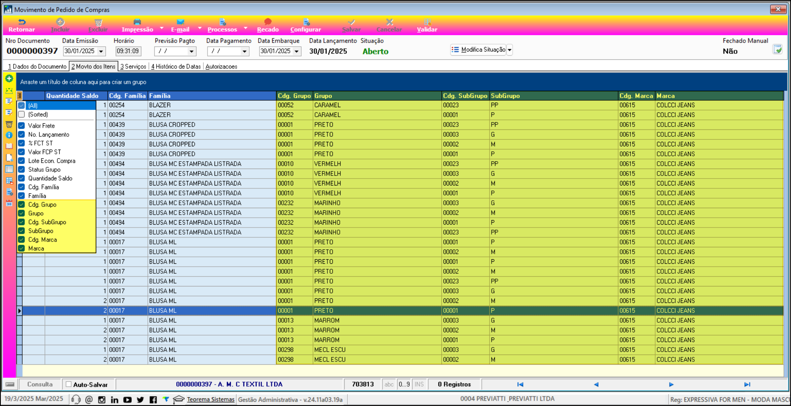Select the 2 Movto dos Itens tab
This screenshot has width=791, height=406.
93,66
